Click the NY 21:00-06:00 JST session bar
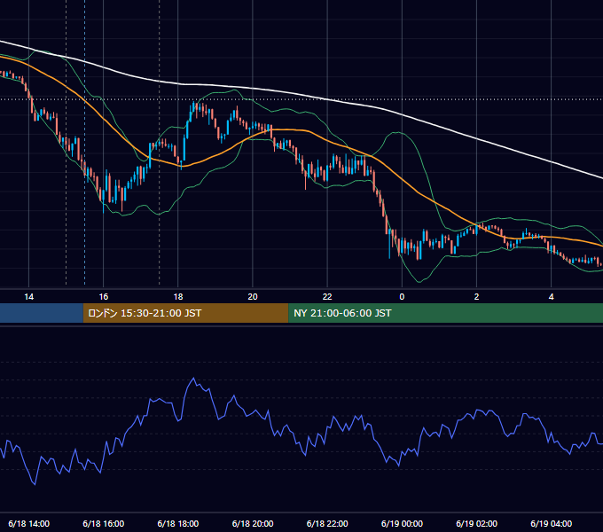The width and height of the screenshot is (603, 532). tap(446, 313)
